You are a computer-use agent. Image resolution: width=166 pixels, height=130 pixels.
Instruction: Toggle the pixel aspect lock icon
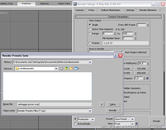148,78
